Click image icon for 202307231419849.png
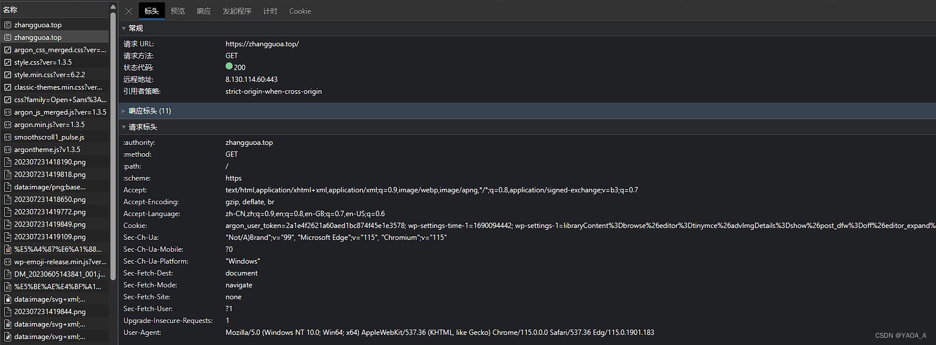 [x=8, y=224]
